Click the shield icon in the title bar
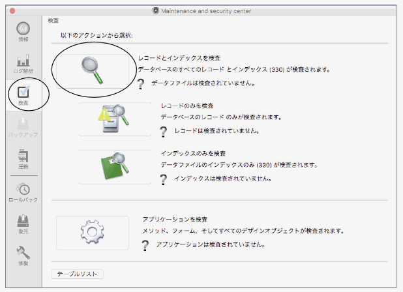The image size is (403, 292). coord(155,10)
